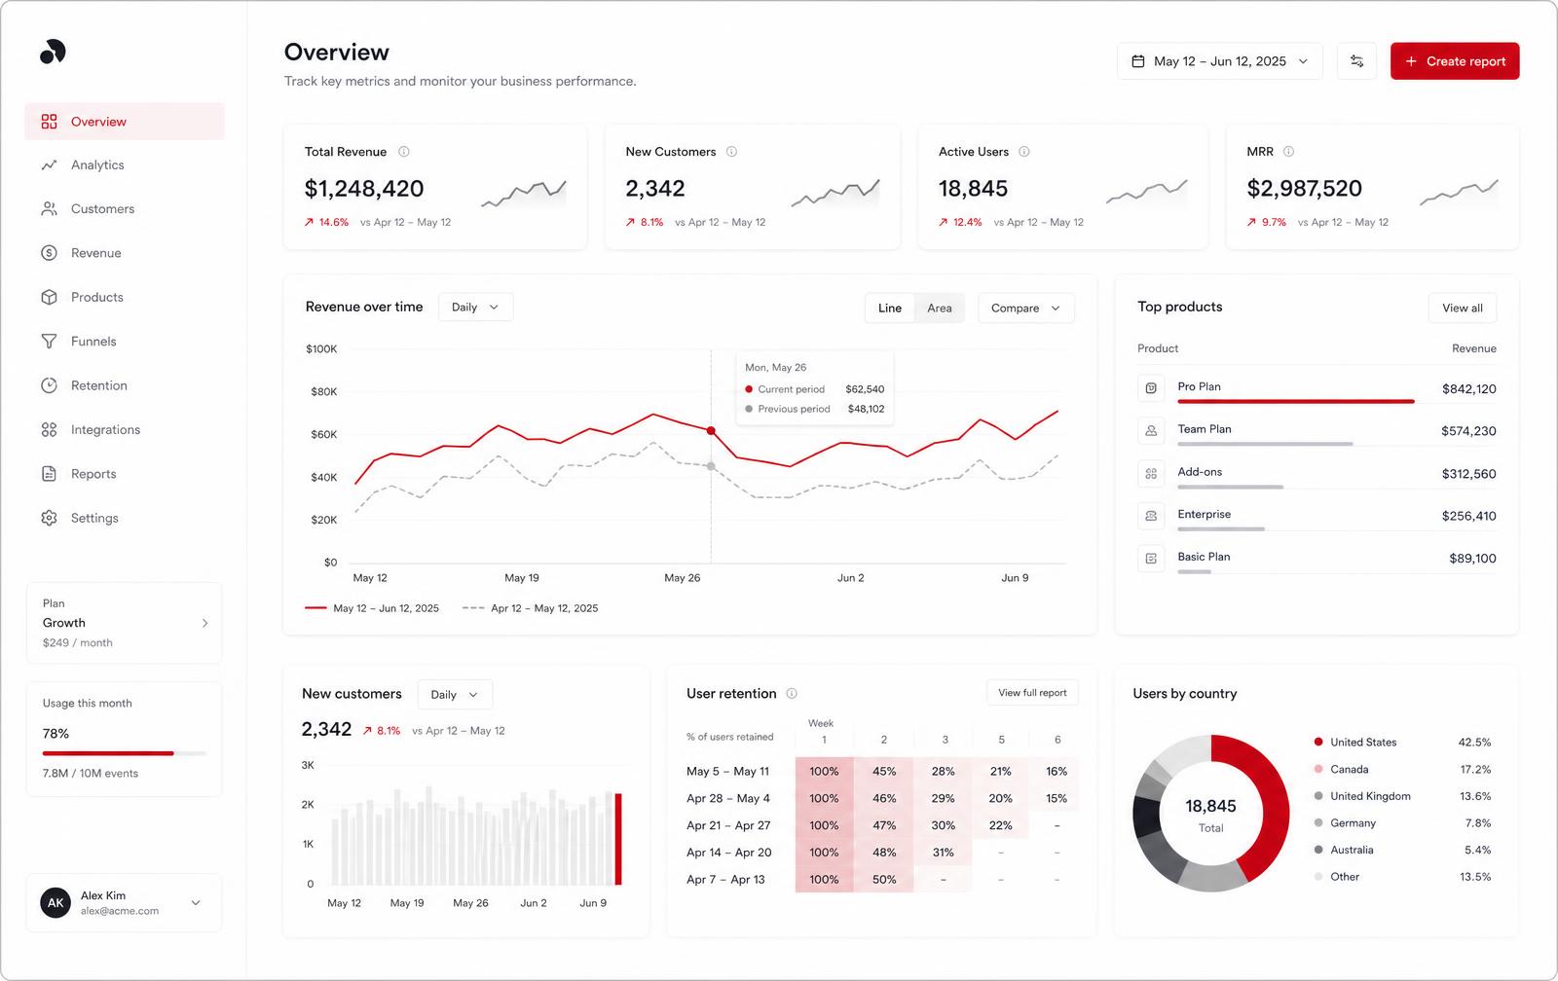
Task: Toggle United Kingdom in country legend
Action: (x=1402, y=796)
